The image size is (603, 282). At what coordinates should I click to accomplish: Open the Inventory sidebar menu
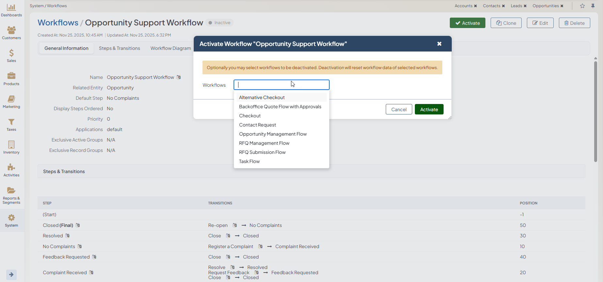[11, 147]
